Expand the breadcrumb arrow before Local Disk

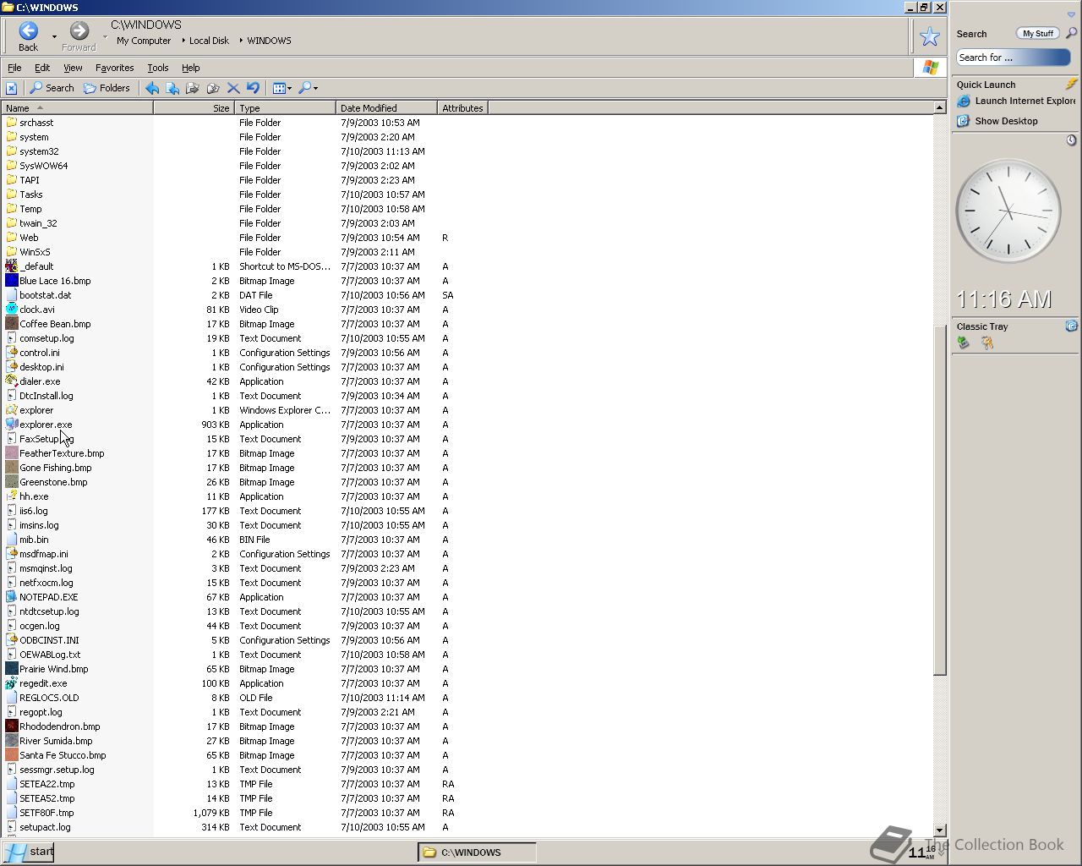183,41
